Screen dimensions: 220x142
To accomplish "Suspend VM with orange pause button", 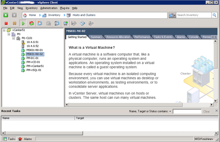I will (15, 23).
